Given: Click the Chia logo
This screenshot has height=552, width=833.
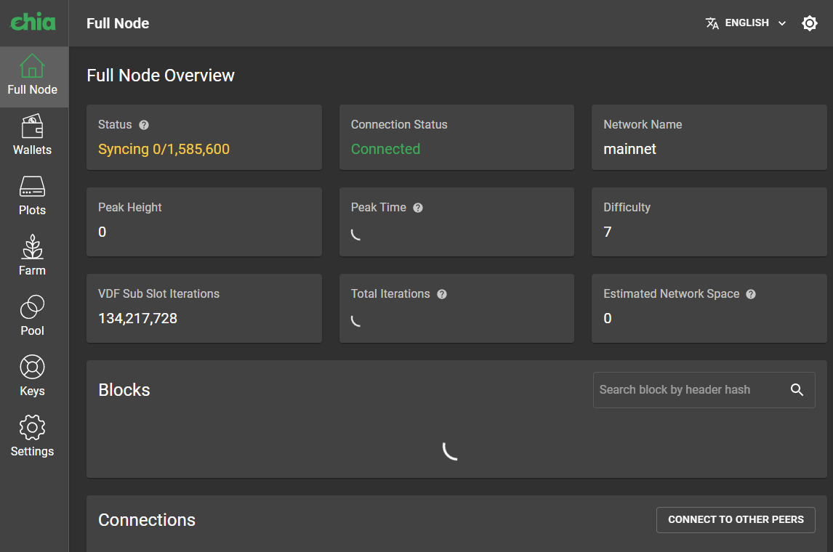Looking at the screenshot, I should (x=33, y=23).
